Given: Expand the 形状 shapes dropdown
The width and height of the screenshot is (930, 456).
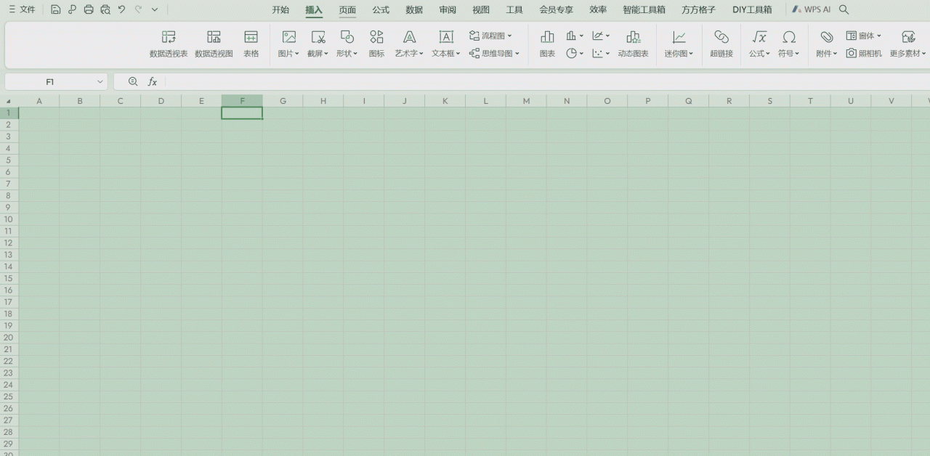Looking at the screenshot, I should point(347,44).
